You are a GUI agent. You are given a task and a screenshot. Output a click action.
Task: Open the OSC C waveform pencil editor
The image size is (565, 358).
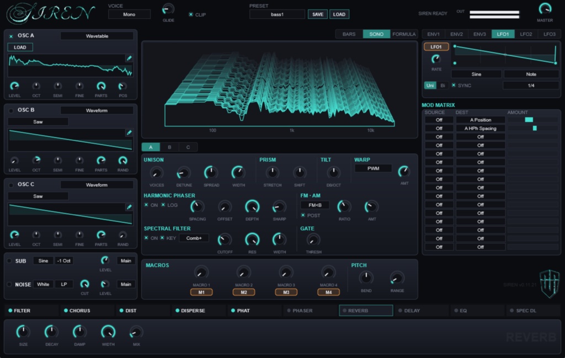point(129,207)
